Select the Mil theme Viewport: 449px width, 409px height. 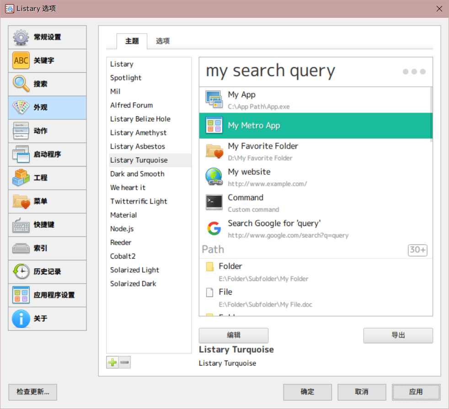point(149,91)
